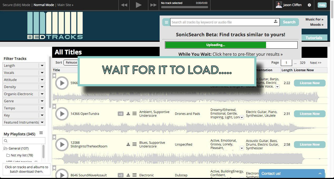Expand the SlidingIntoTheNextRoom moods list
The height and width of the screenshot is (179, 334).
click(x=242, y=148)
